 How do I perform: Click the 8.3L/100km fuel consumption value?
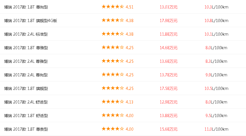(216, 61)
